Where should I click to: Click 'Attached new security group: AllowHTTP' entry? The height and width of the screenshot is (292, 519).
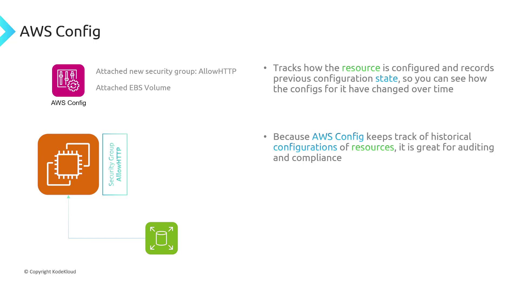(166, 71)
